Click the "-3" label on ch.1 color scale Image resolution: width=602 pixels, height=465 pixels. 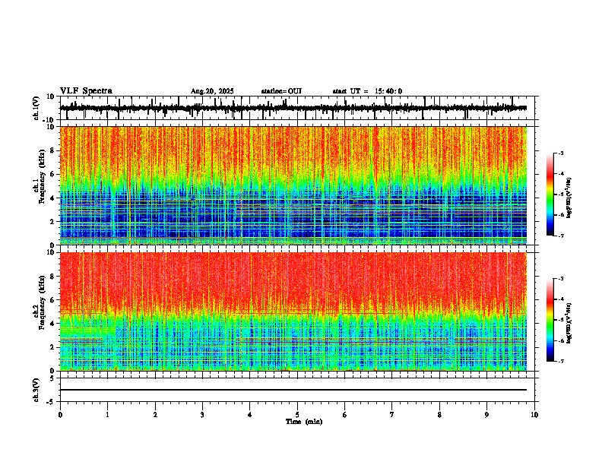click(x=561, y=153)
